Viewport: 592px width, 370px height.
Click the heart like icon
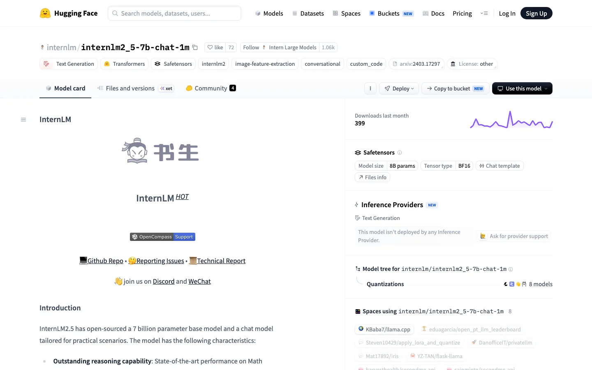210,47
